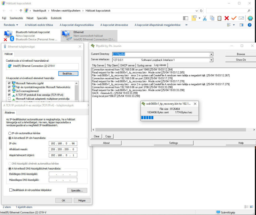
Task: Open the blue help question mark icon
Action: 250,25
